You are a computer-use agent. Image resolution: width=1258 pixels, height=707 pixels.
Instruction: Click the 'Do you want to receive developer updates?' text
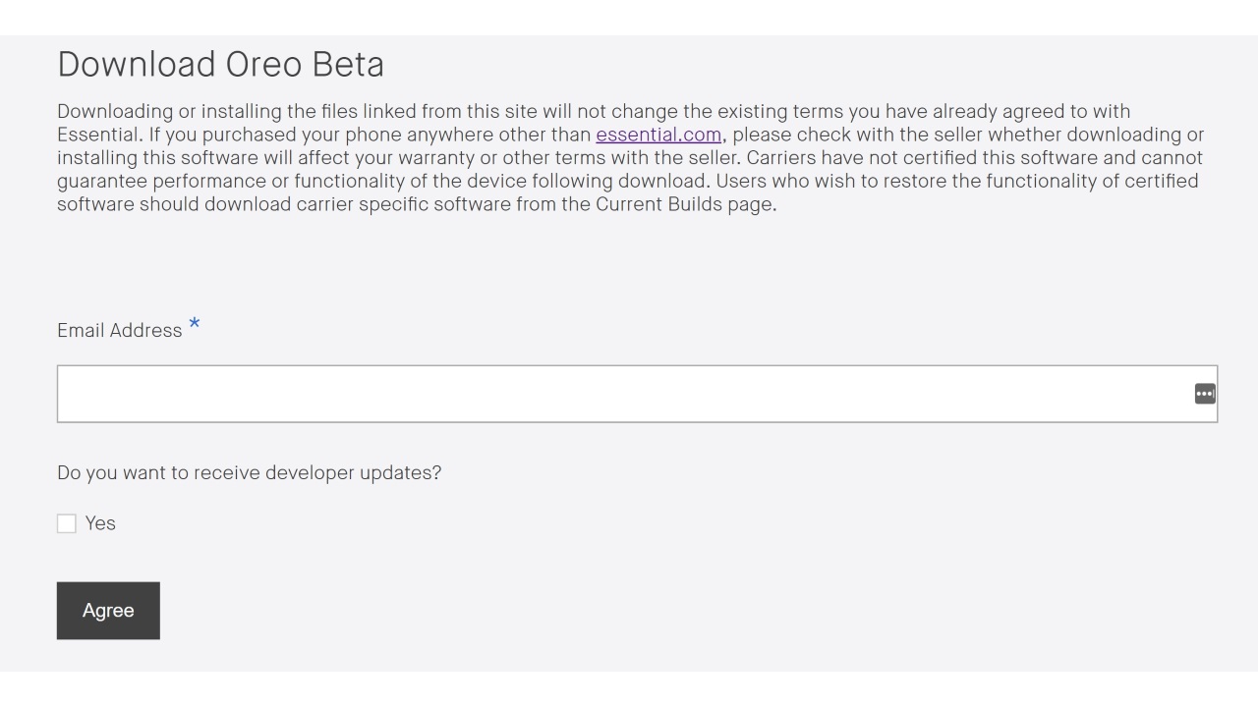coord(249,472)
